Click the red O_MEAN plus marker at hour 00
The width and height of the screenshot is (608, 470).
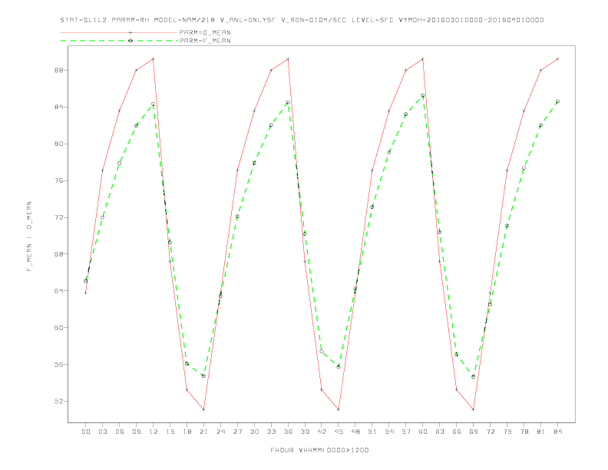coord(86,293)
